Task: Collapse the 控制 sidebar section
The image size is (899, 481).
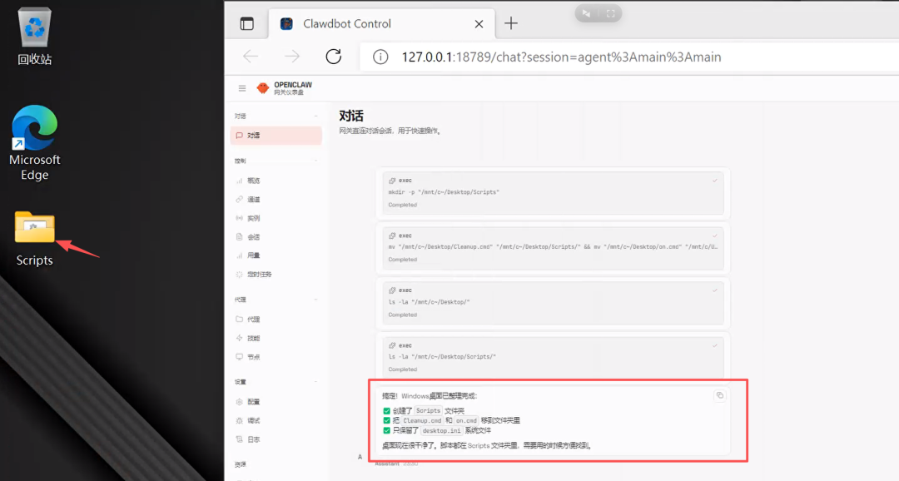Action: tap(276, 161)
